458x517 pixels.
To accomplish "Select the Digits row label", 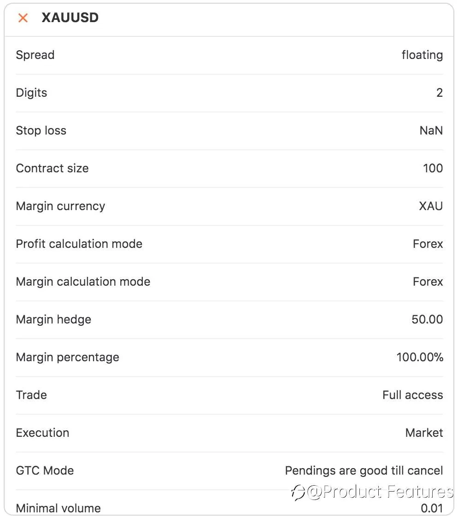I will [31, 93].
